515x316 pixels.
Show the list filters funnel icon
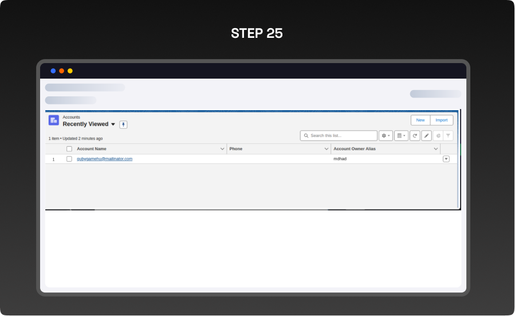pyautogui.click(x=448, y=136)
